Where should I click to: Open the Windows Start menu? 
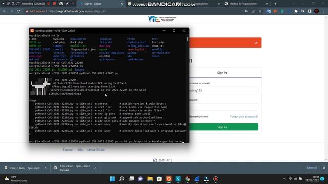coord(112,179)
